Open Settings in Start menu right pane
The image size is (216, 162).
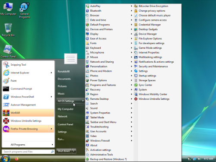[62, 132]
